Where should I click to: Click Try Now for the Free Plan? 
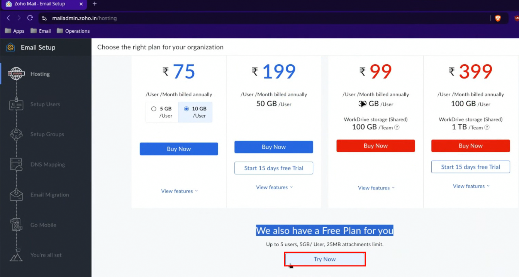[x=325, y=259]
